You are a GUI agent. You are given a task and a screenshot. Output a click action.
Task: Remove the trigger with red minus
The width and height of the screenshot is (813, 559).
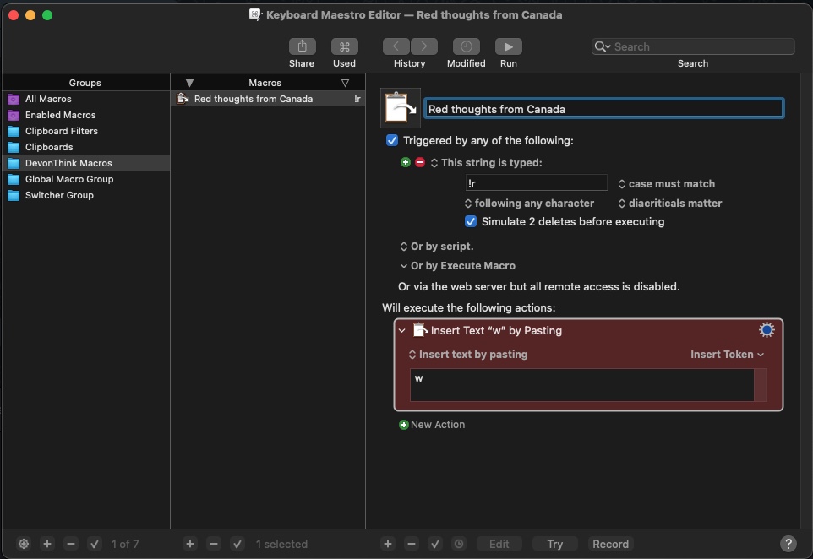click(x=420, y=162)
